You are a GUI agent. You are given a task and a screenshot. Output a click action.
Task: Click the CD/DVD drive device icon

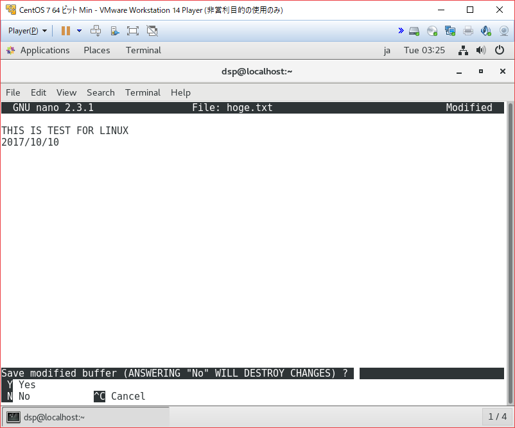coord(432,31)
